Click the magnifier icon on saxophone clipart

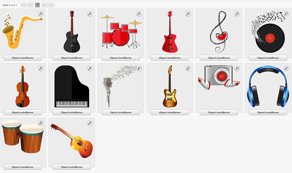pos(41,14)
